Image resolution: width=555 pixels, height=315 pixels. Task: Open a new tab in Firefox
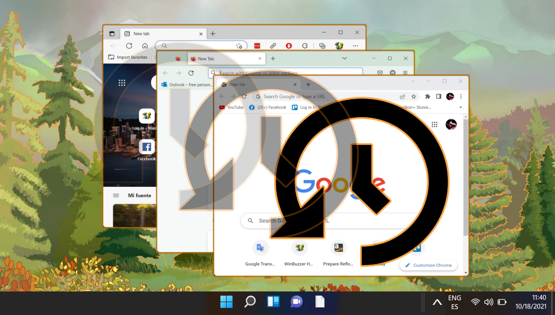[x=273, y=59]
